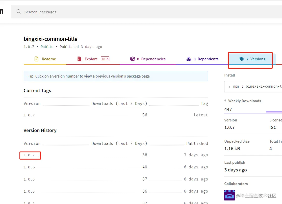Click the Tip message about version numbers
The height and width of the screenshot is (204, 282).
point(116,76)
